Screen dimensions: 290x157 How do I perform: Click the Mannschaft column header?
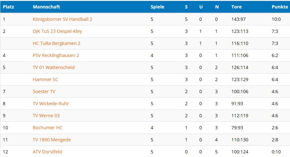click(x=46, y=7)
